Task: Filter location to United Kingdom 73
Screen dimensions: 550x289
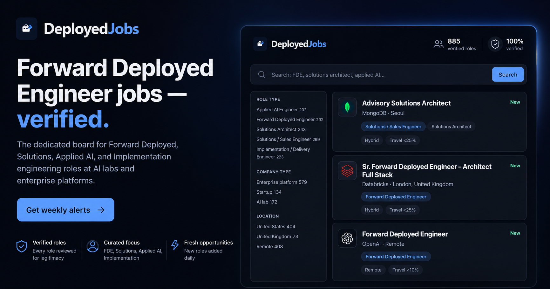Action: pyautogui.click(x=277, y=237)
